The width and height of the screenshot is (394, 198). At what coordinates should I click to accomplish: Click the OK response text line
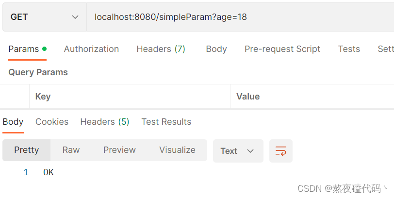pyautogui.click(x=49, y=172)
